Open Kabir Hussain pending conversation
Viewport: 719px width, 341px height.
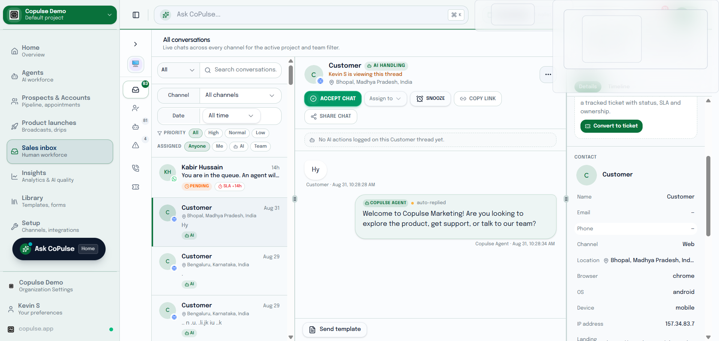(x=219, y=177)
